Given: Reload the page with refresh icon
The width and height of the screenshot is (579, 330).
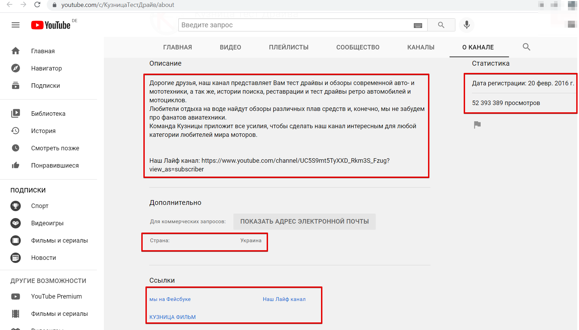Looking at the screenshot, I should (37, 4).
